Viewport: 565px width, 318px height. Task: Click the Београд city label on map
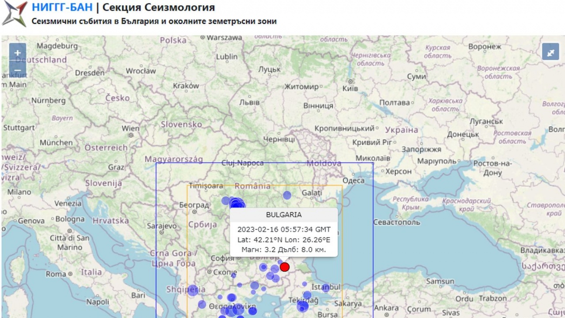pos(194,205)
